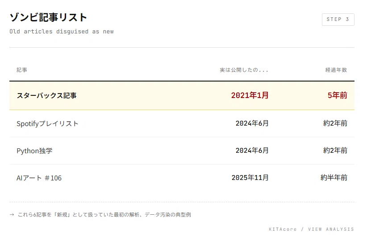The image size is (367, 241).
Task: Select the Python独学 article row
Action: pos(182,151)
